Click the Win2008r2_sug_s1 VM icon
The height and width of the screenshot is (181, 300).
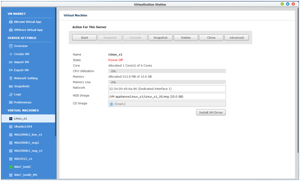[x=11, y=151]
